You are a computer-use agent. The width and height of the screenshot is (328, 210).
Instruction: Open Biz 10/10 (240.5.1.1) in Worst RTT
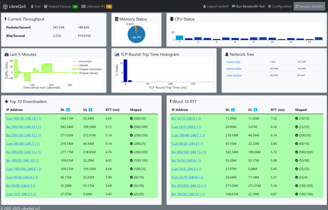186,119
